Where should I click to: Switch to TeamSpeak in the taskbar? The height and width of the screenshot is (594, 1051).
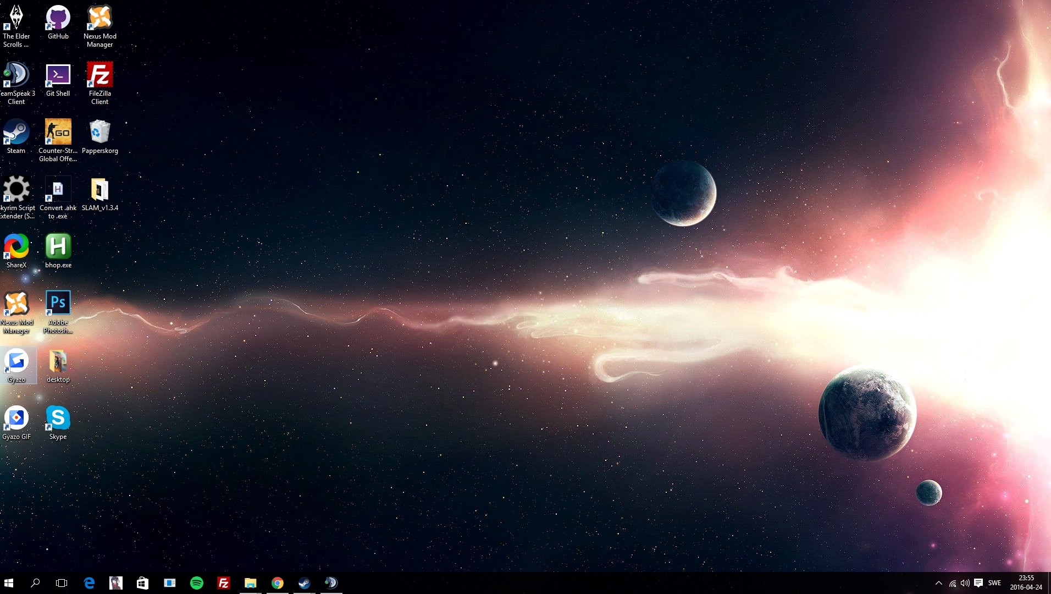[x=331, y=583]
